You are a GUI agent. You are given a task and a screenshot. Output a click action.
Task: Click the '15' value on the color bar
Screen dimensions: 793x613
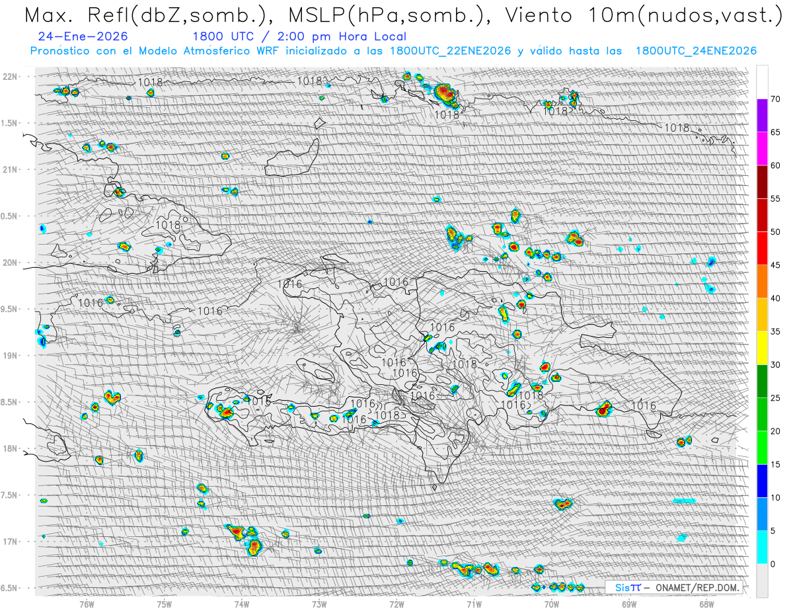coord(775,464)
